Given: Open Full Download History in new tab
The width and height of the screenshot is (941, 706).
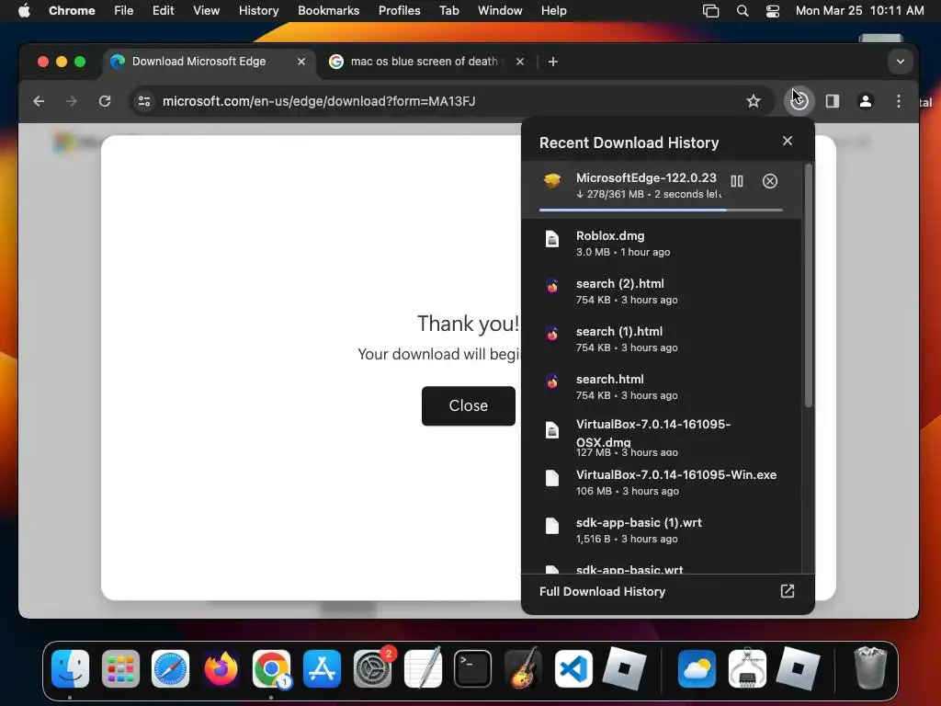Looking at the screenshot, I should coord(788,591).
